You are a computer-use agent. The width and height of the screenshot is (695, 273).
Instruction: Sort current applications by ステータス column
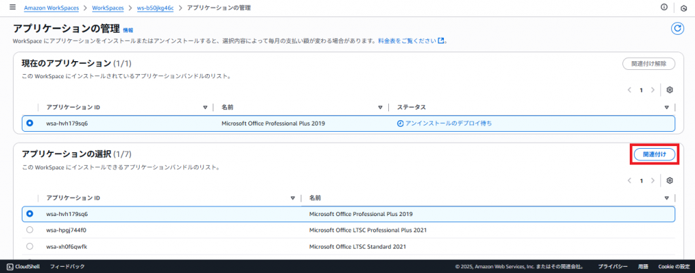pyautogui.click(x=666, y=107)
